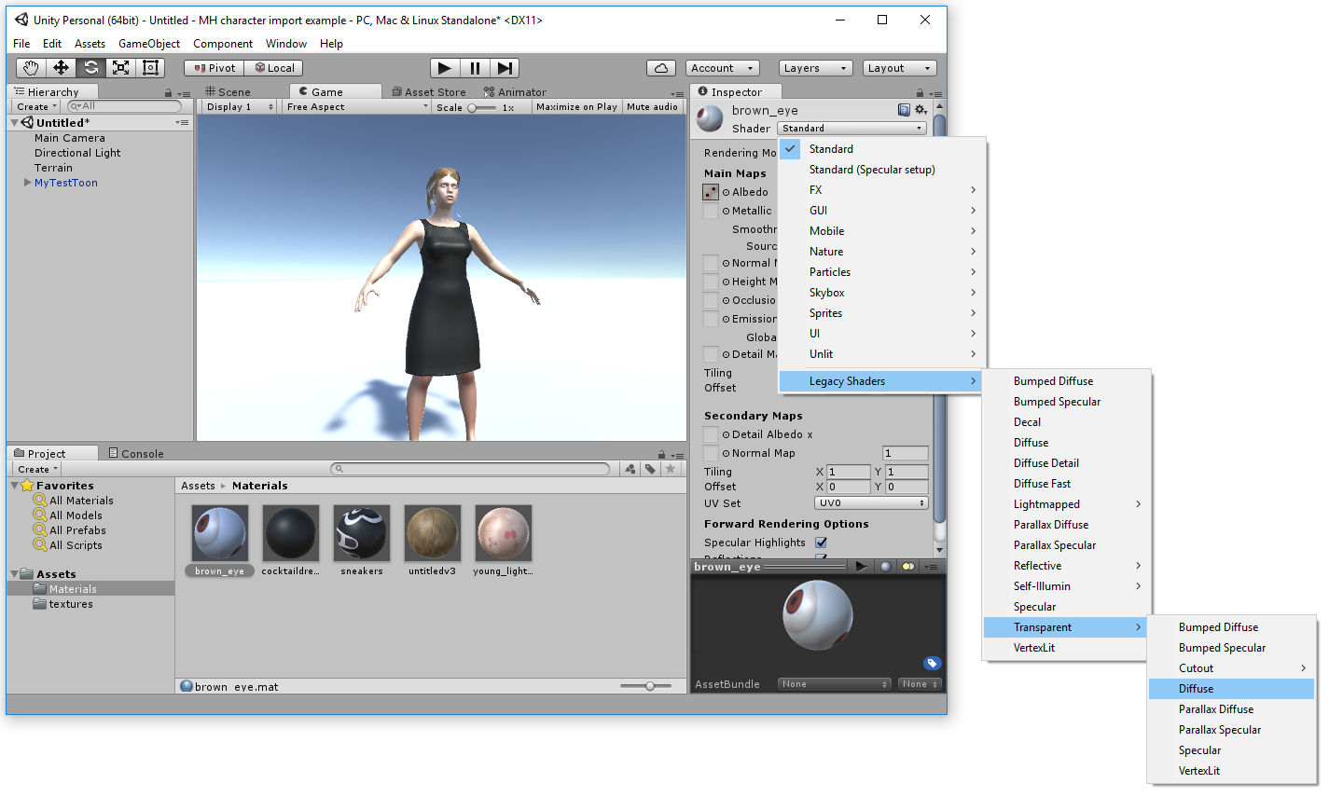Click the Search by Type filter icon
The width and height of the screenshot is (1329, 797).
(x=631, y=469)
